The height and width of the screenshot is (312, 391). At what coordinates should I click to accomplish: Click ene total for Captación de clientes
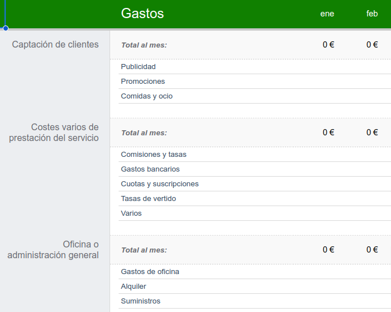[328, 45]
